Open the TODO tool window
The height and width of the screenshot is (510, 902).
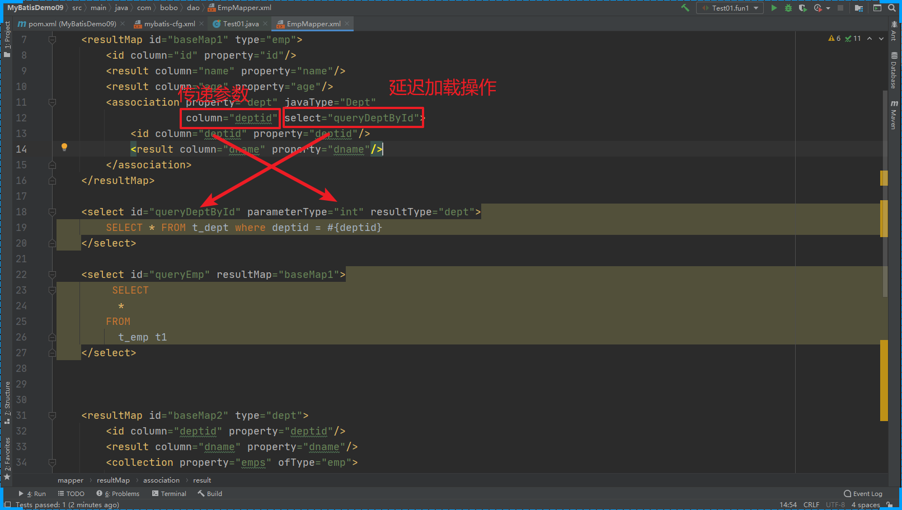pos(71,494)
